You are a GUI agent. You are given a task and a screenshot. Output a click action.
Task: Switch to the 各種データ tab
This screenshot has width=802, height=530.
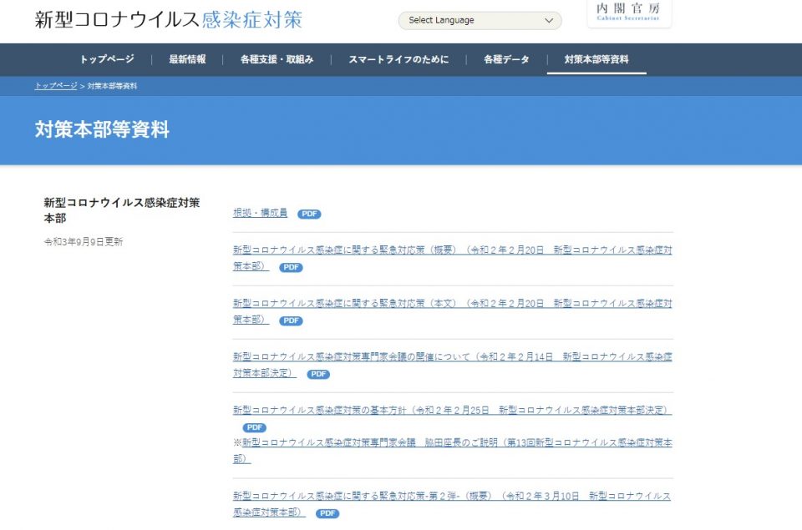pyautogui.click(x=505, y=59)
